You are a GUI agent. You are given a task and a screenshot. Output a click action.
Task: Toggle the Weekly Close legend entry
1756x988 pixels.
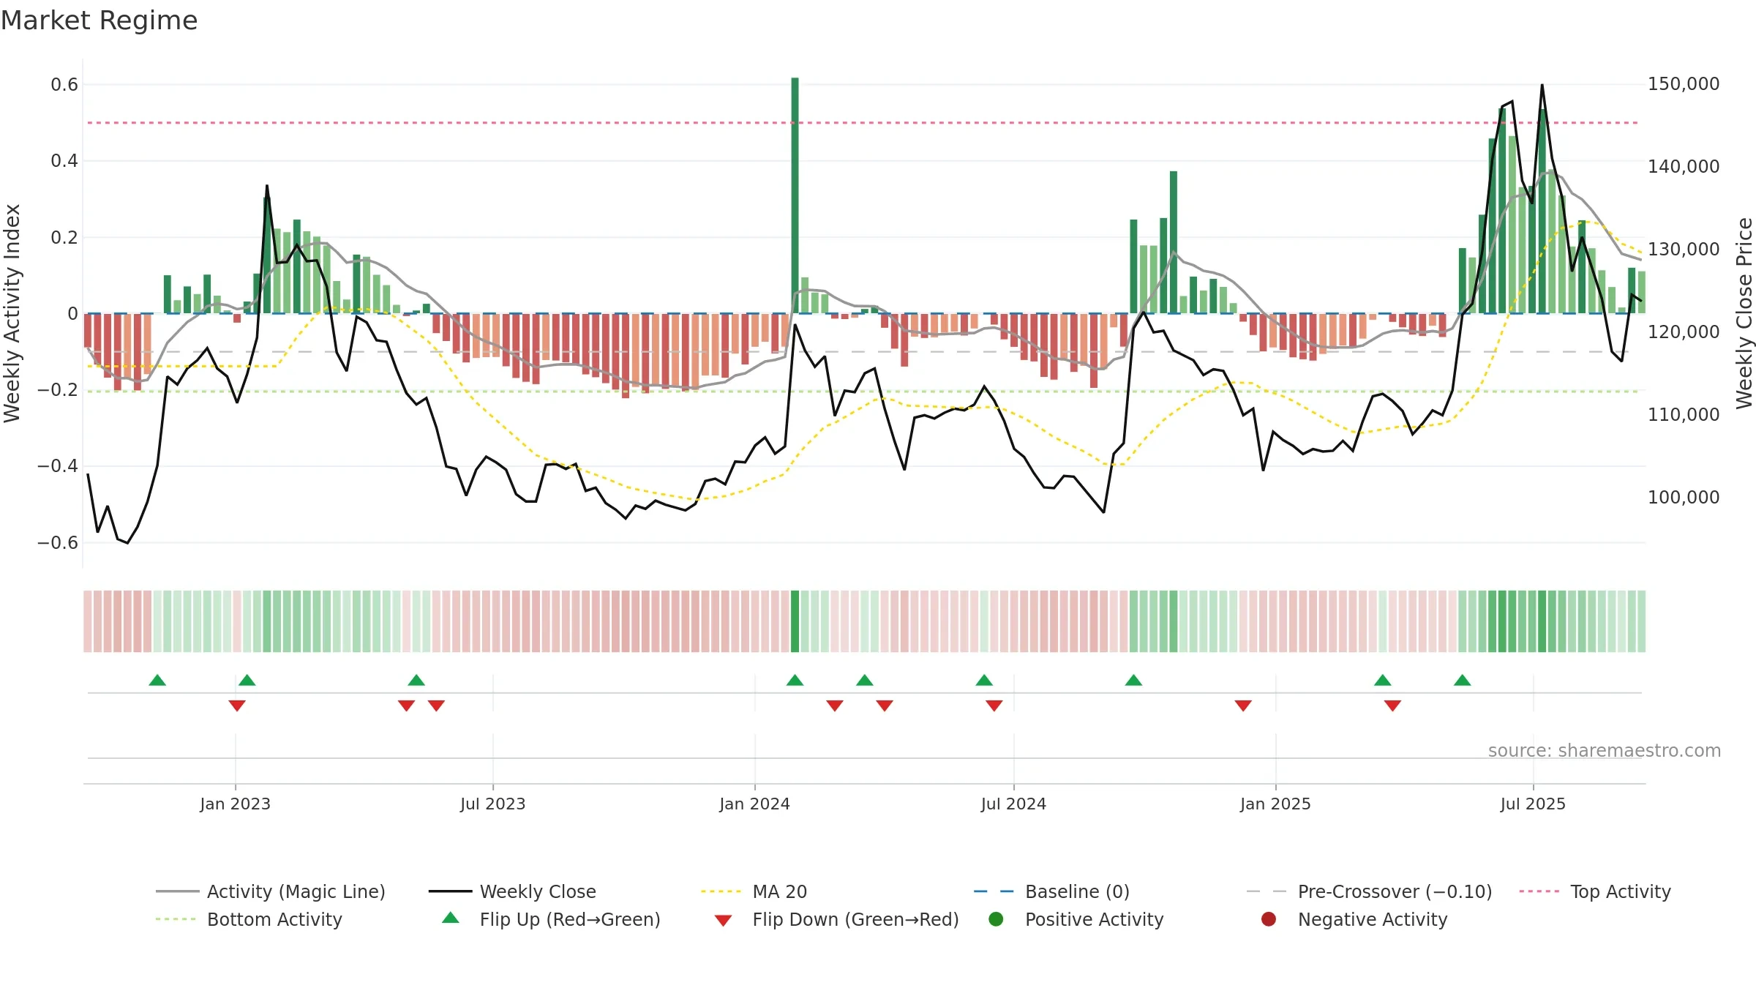pos(512,891)
